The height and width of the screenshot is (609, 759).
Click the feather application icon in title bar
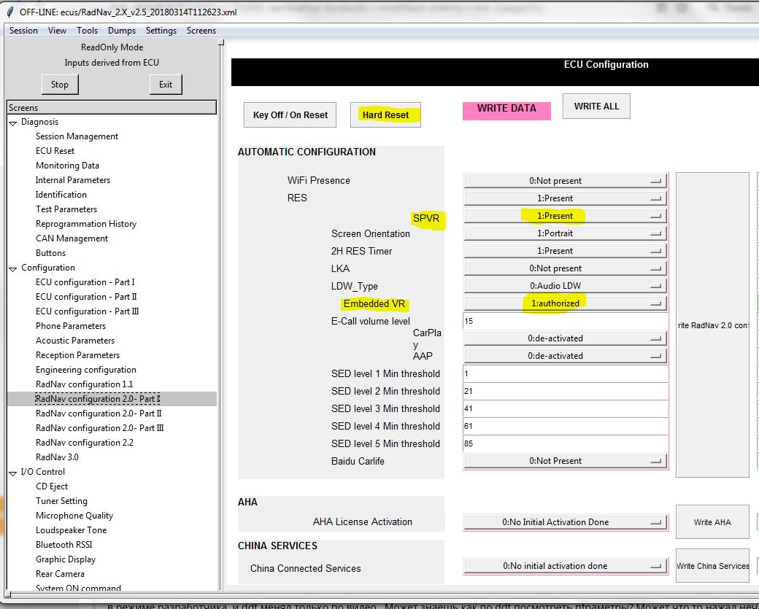11,12
